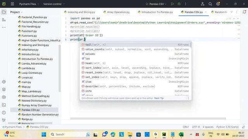This screenshot has height=139, width=248.
Task: Toggle the Project tool window folder icon
Action: click(x=4, y=12)
